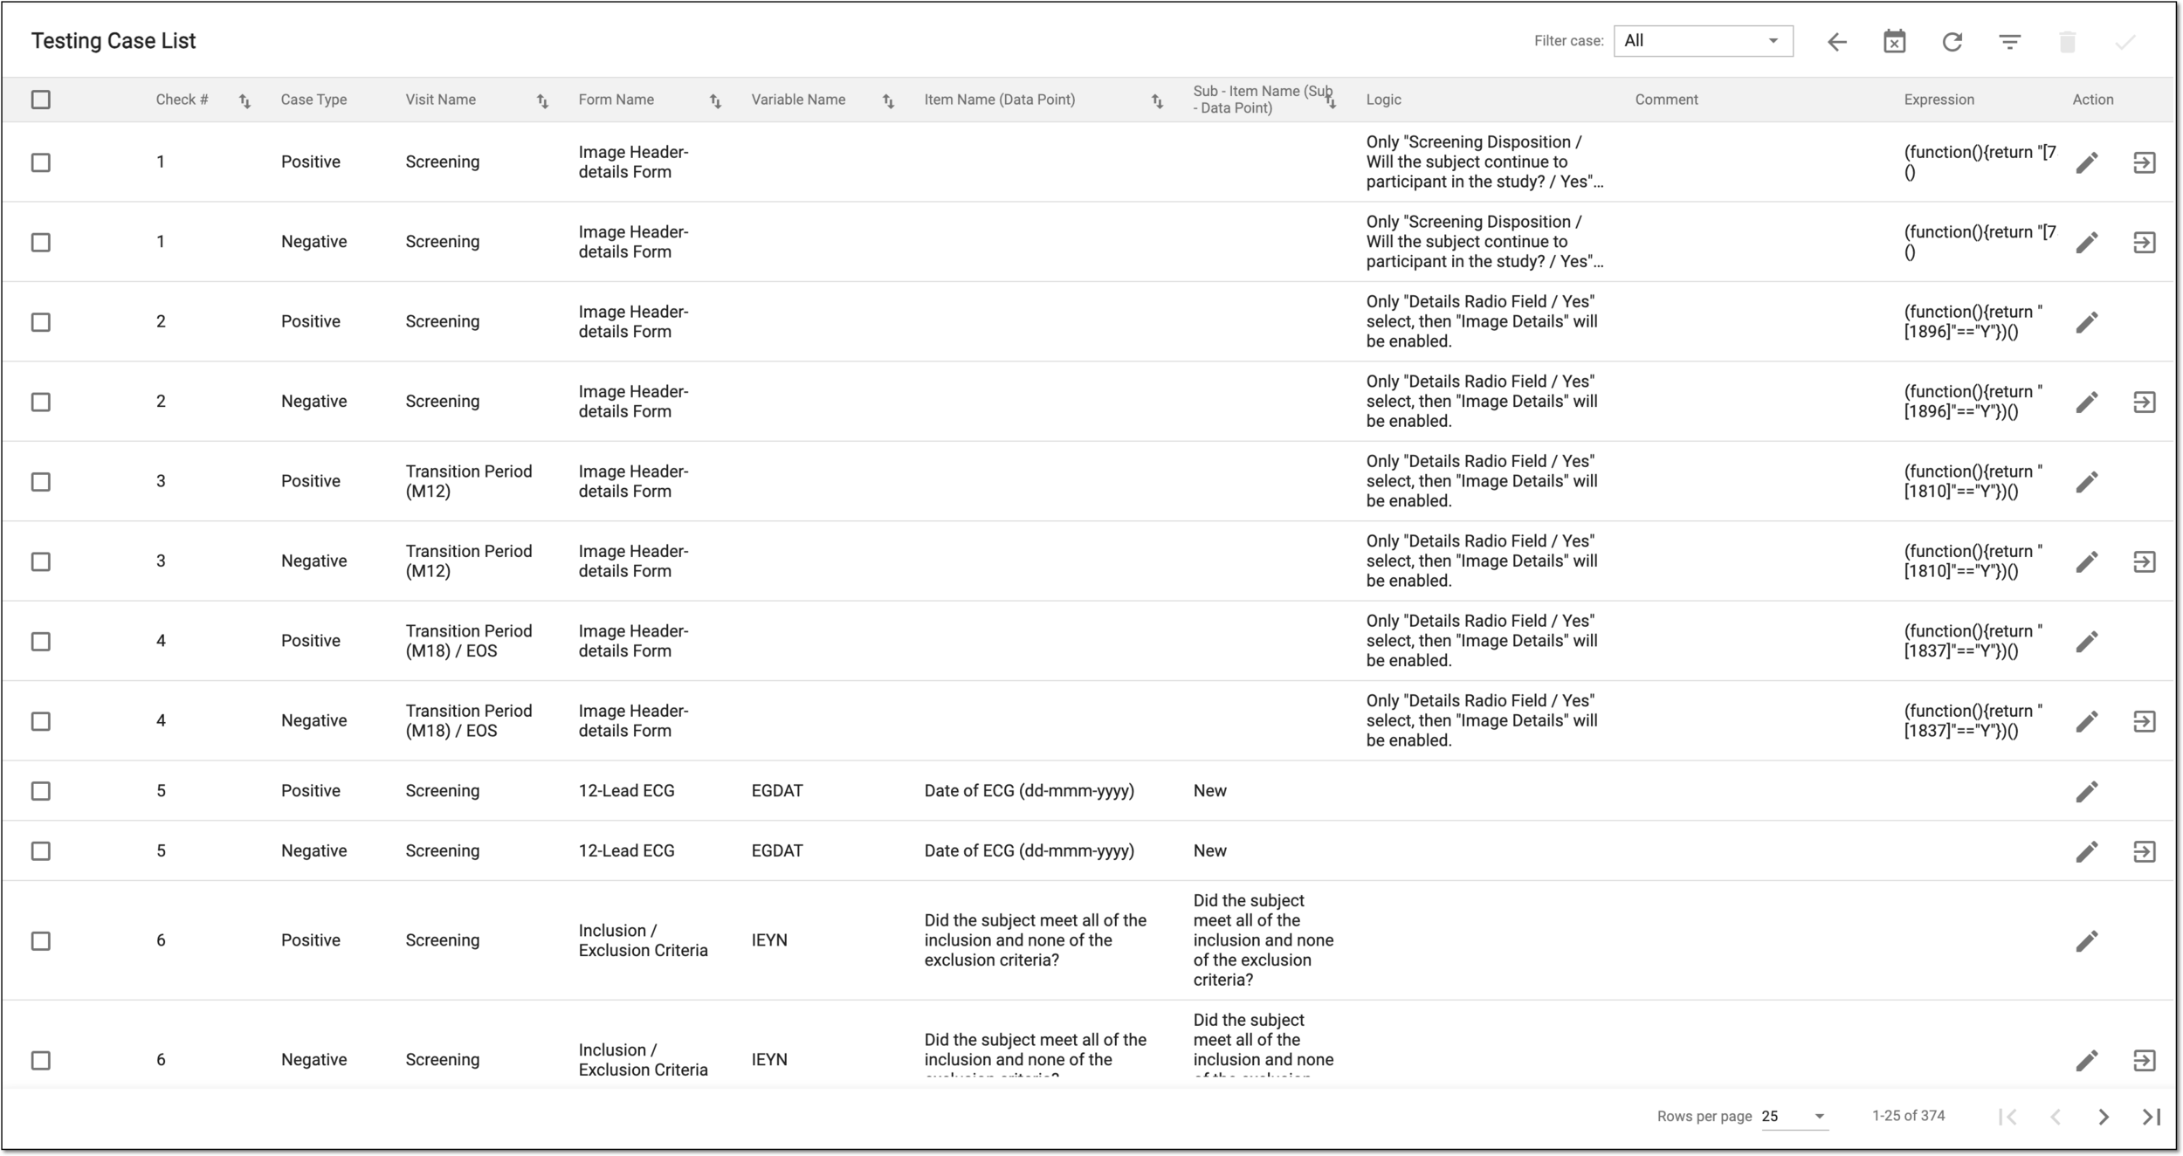Image resolution: width=2183 pixels, height=1156 pixels.
Task: Click 'Transition Period (M12)' in check 3 Positive row
Action: [468, 481]
